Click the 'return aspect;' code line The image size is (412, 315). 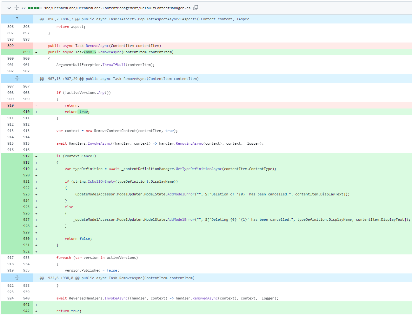[x=71, y=27]
